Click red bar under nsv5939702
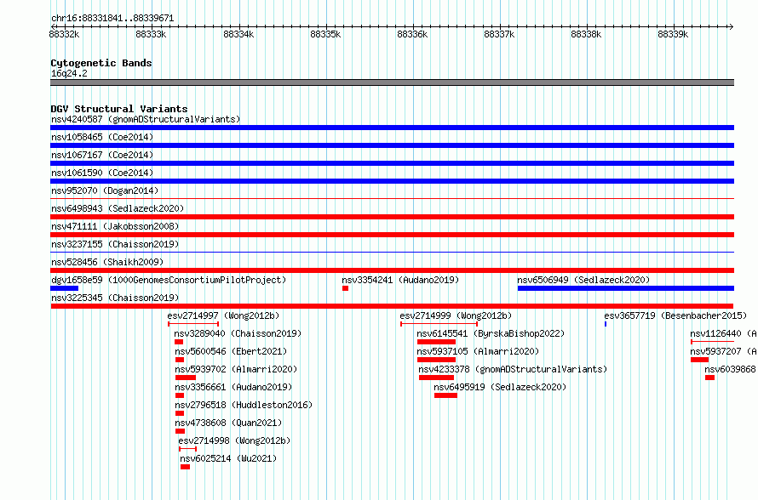 point(186,378)
